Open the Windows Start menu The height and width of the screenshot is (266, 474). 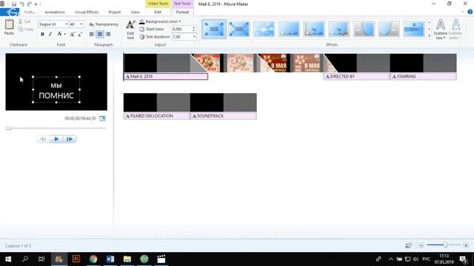(8, 259)
